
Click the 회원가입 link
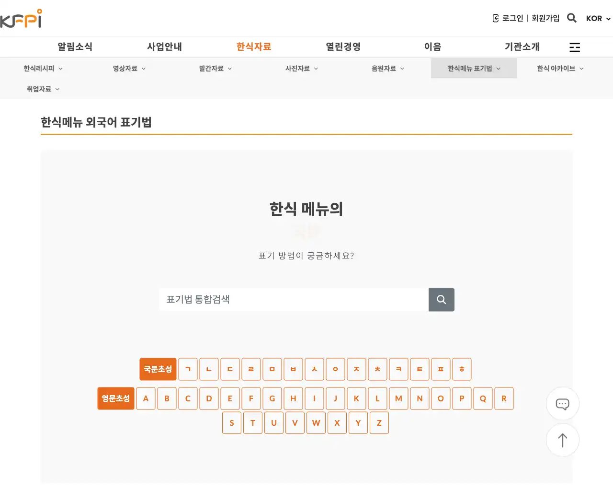pos(545,18)
